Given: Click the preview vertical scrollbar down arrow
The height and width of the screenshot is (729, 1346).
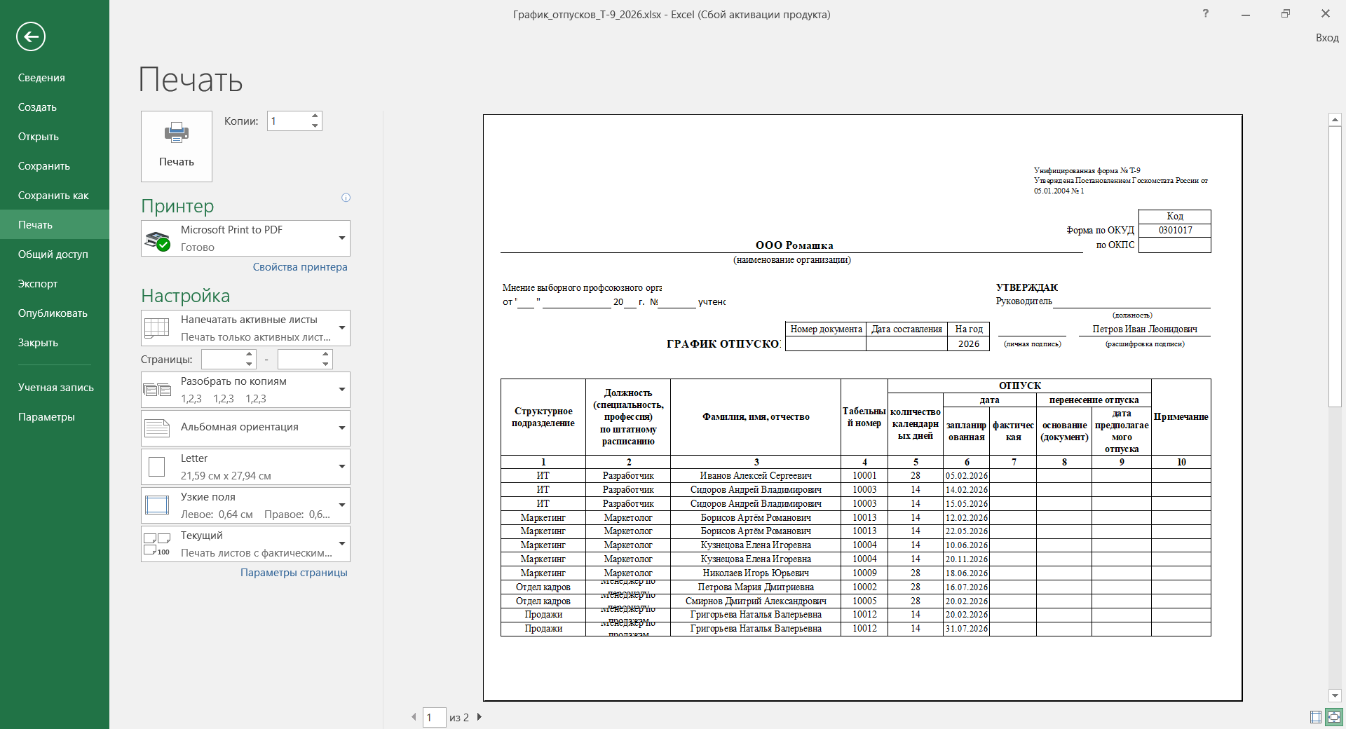Looking at the screenshot, I should 1335,696.
